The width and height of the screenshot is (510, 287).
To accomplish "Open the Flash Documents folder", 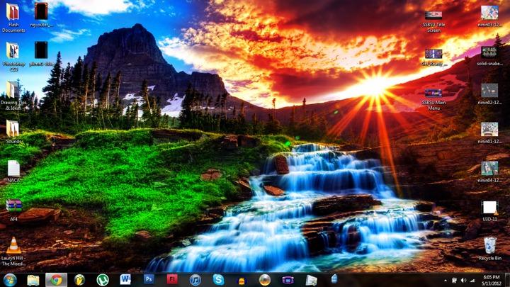I will pos(13,18).
